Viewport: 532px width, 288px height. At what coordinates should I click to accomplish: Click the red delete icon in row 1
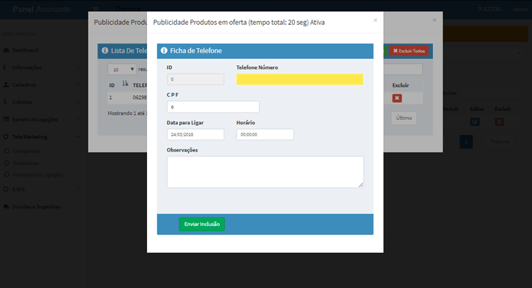click(x=397, y=98)
